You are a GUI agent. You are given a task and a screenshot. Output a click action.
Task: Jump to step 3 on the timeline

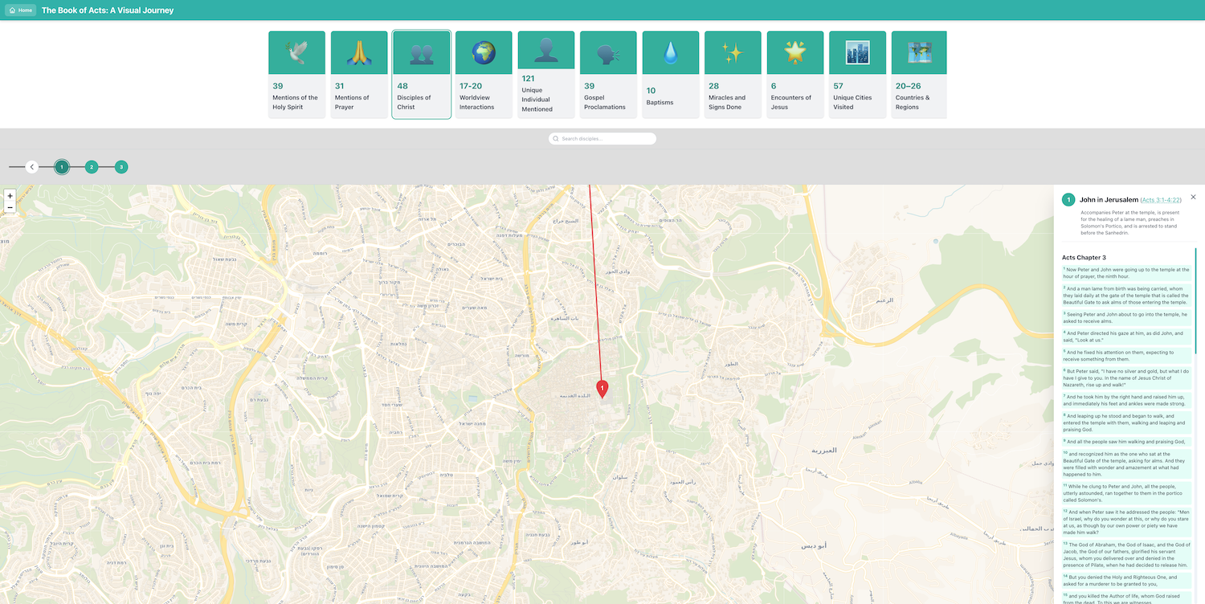tap(121, 167)
